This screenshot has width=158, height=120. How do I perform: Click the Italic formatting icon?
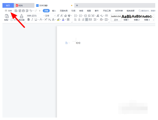[x=32, y=20]
